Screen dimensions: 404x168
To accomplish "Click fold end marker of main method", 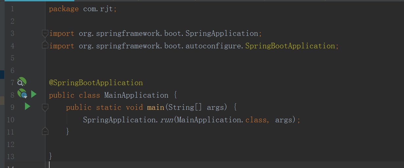I will (x=45, y=132).
